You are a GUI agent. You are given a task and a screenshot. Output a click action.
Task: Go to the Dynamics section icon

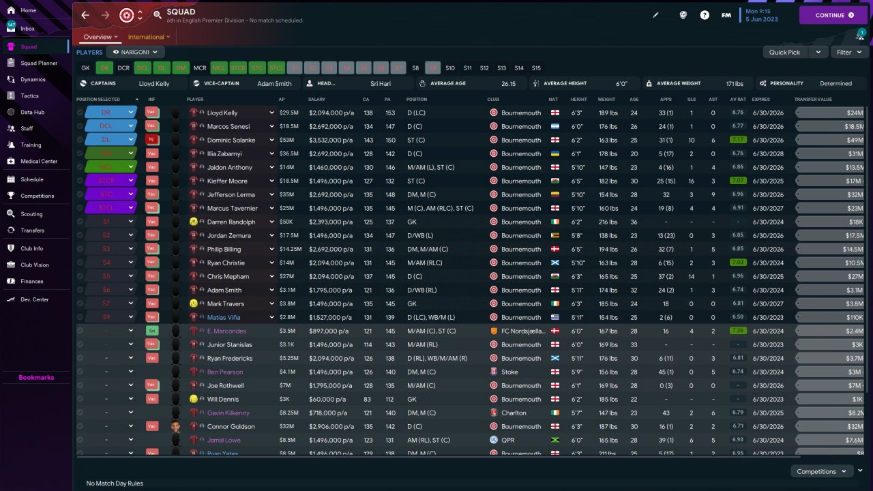pos(11,79)
